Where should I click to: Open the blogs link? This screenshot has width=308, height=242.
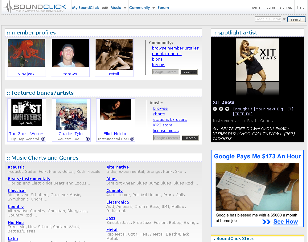point(157,59)
